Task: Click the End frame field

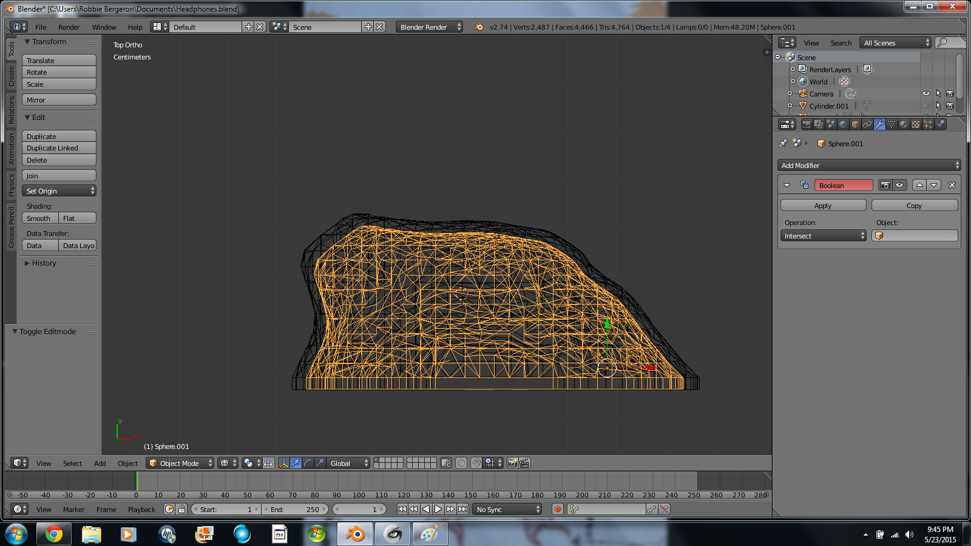Action: coord(295,509)
